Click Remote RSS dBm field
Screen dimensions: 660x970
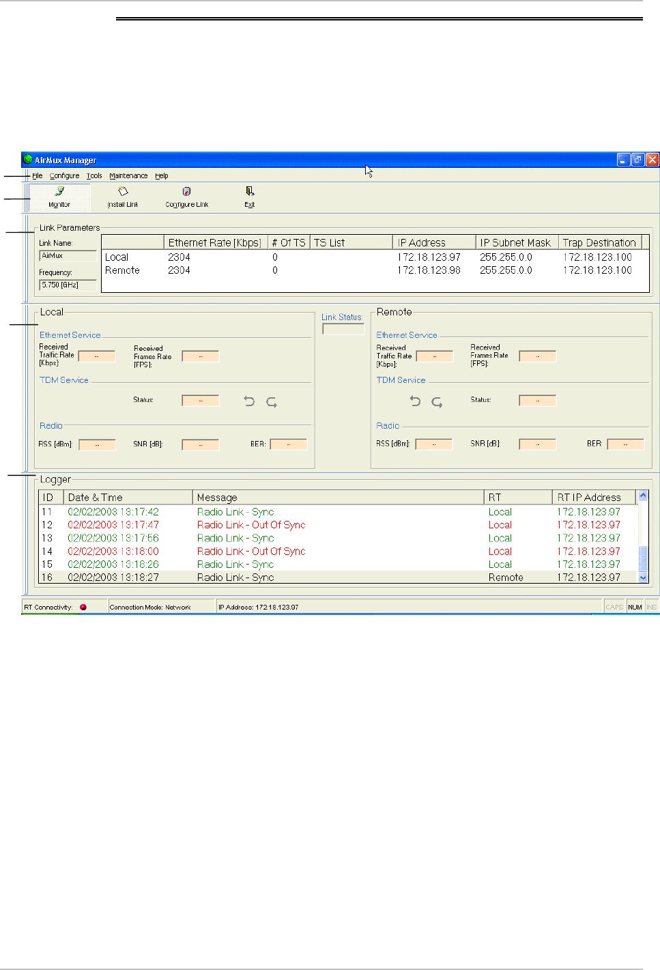[x=434, y=444]
